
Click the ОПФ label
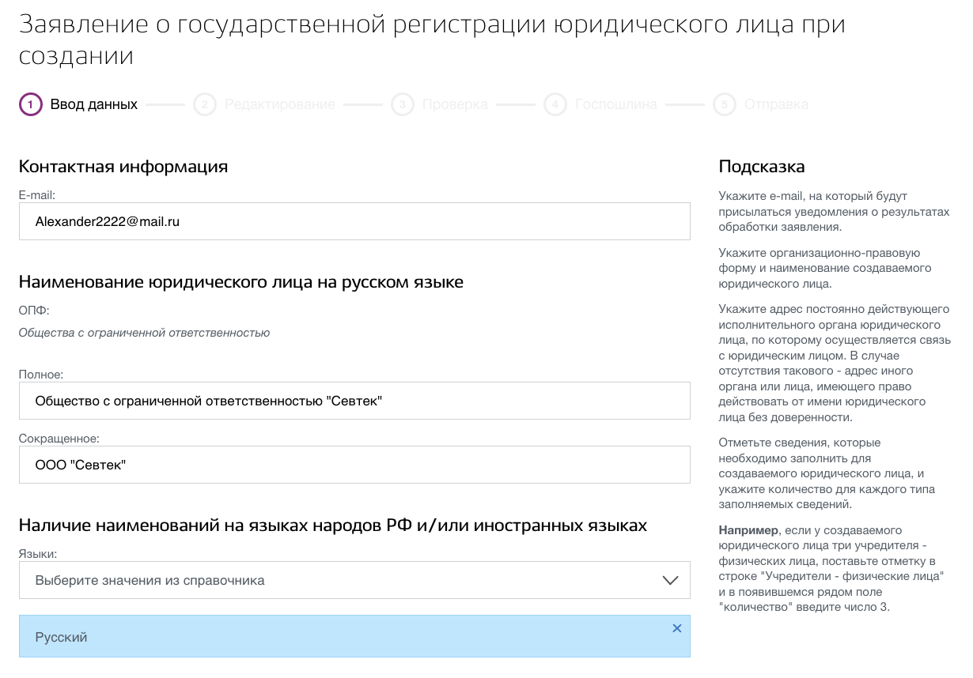pyautogui.click(x=34, y=311)
